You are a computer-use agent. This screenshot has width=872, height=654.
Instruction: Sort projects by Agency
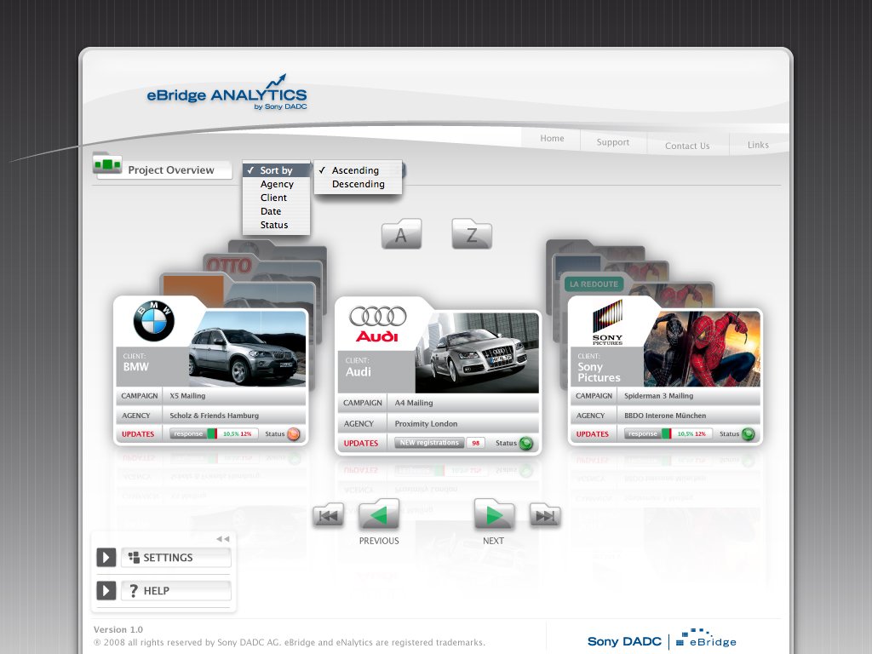277,184
